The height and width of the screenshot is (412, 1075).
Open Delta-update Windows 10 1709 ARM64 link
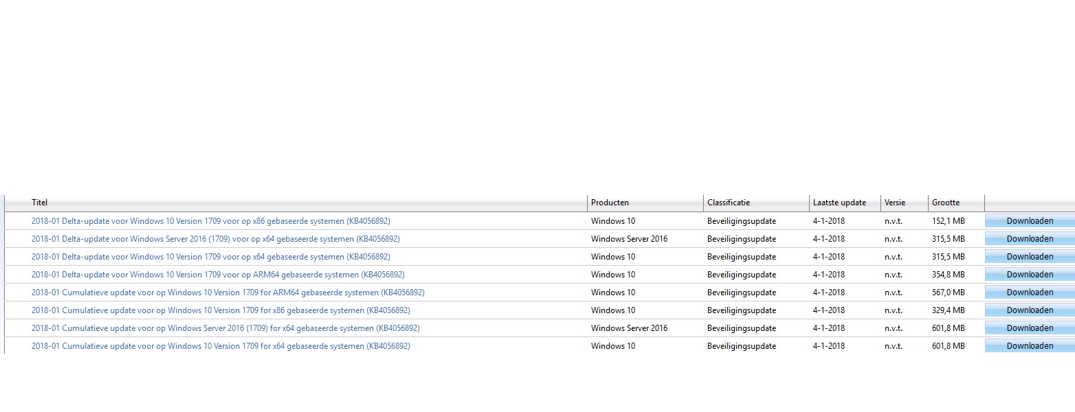[x=218, y=275]
